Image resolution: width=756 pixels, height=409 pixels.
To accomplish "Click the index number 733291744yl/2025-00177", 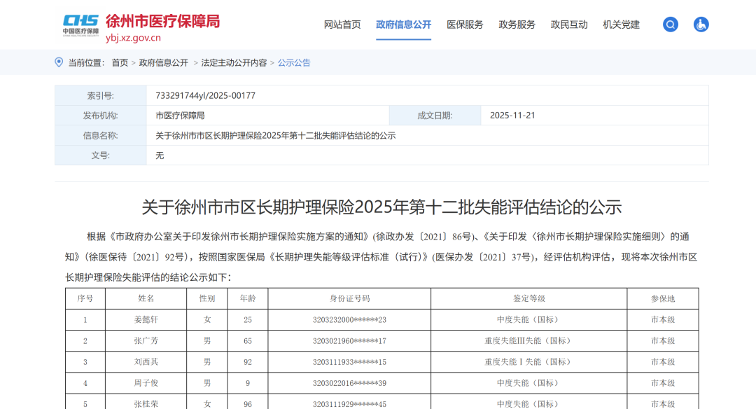I will coord(205,95).
